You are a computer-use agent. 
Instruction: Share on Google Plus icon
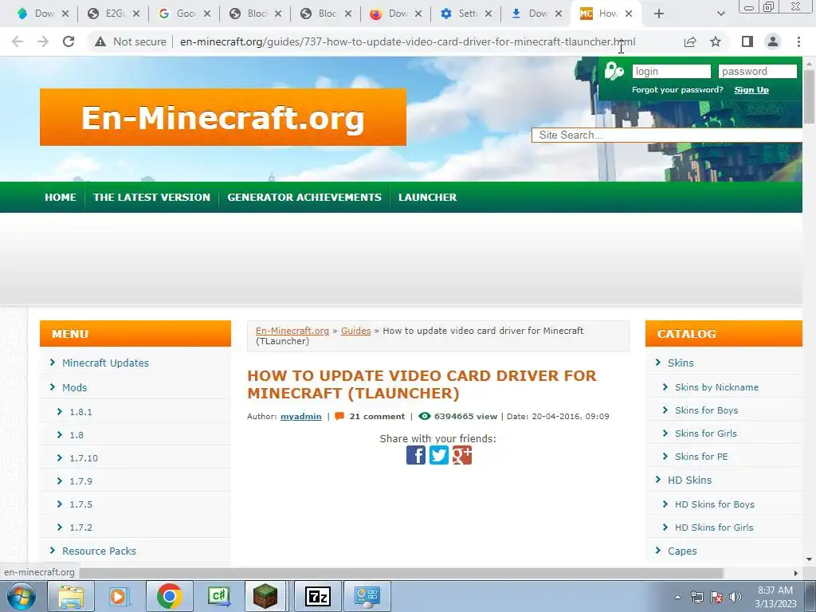click(462, 455)
